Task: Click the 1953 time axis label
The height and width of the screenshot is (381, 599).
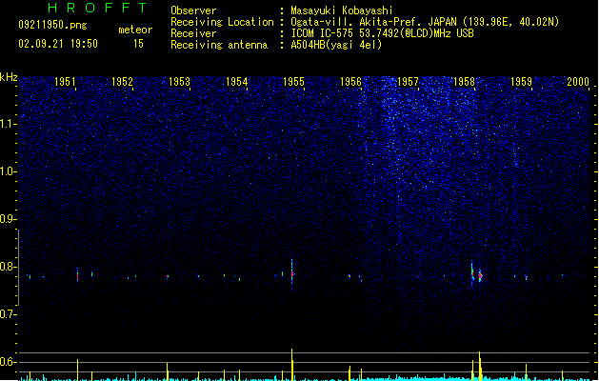Action: (x=179, y=81)
